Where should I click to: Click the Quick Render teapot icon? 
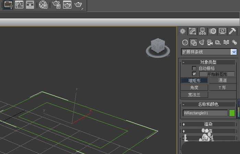[79, 5]
